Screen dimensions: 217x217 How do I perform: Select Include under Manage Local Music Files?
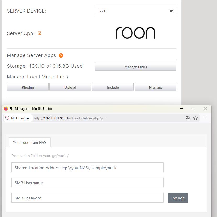(x=113, y=87)
